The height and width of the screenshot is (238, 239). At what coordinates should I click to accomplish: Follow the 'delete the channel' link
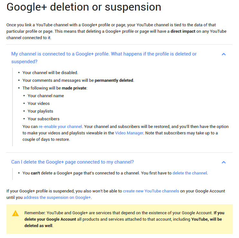click(x=189, y=173)
